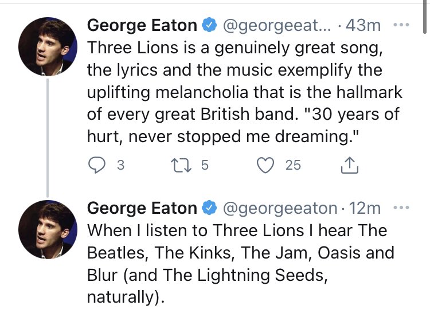
Task: Click the thread connector line between tweets
Action: 48,138
